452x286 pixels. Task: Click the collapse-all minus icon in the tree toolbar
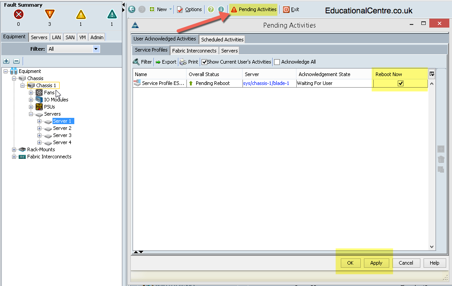16,61
